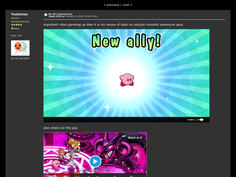The height and width of the screenshot is (177, 236).
Task: Open Yoshichao's user profile
Action: tap(19, 14)
